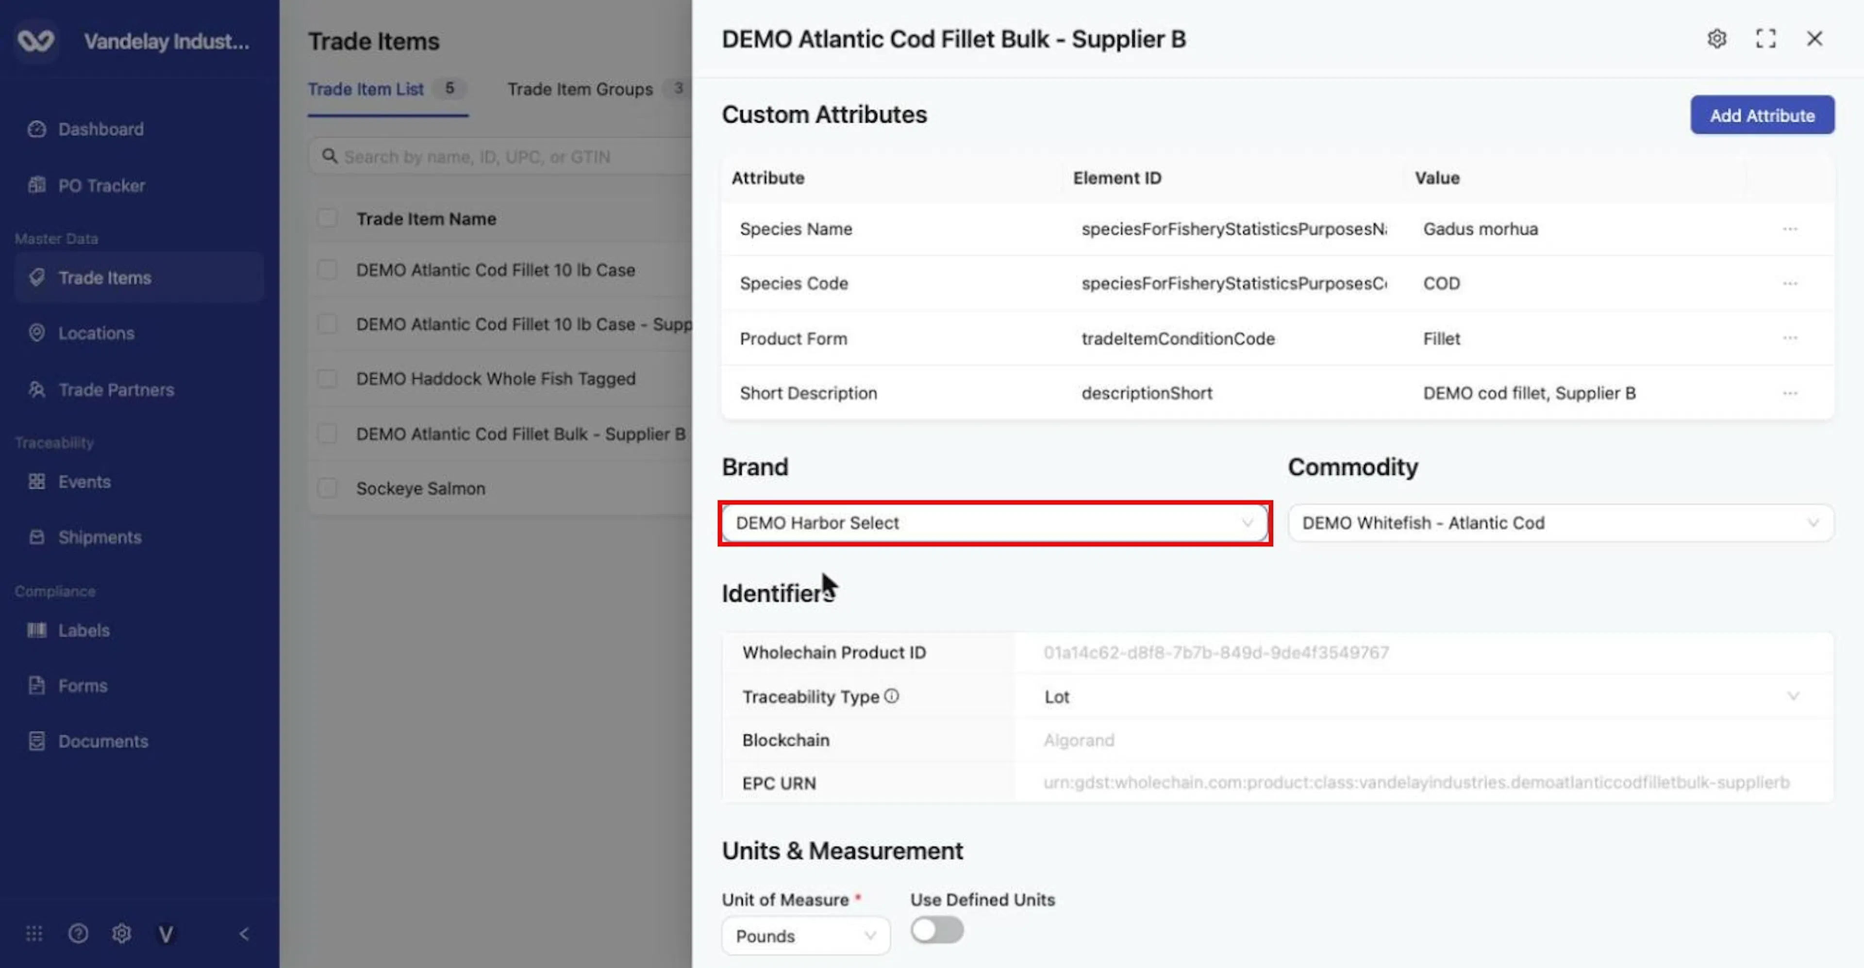The image size is (1864, 968).
Task: Open Trade Partners icon in sidebar
Action: tap(36, 389)
